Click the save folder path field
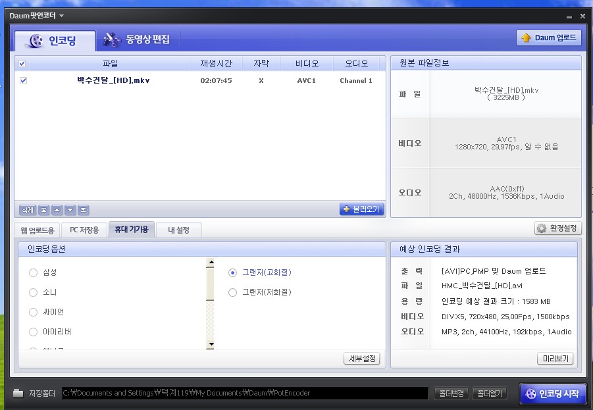 click(x=245, y=394)
